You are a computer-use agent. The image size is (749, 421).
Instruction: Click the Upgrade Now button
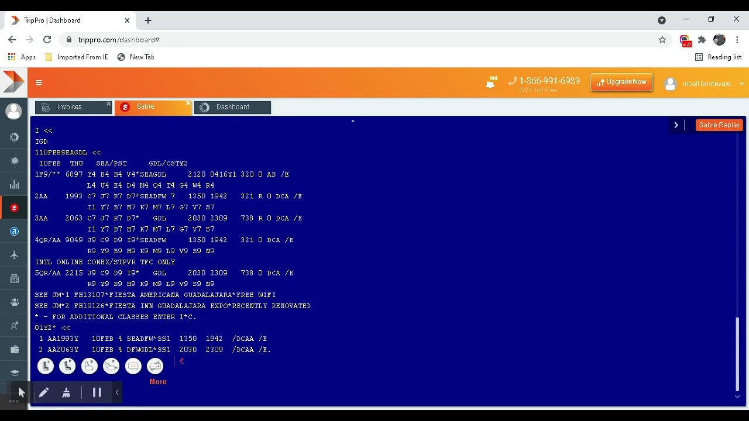pos(621,82)
